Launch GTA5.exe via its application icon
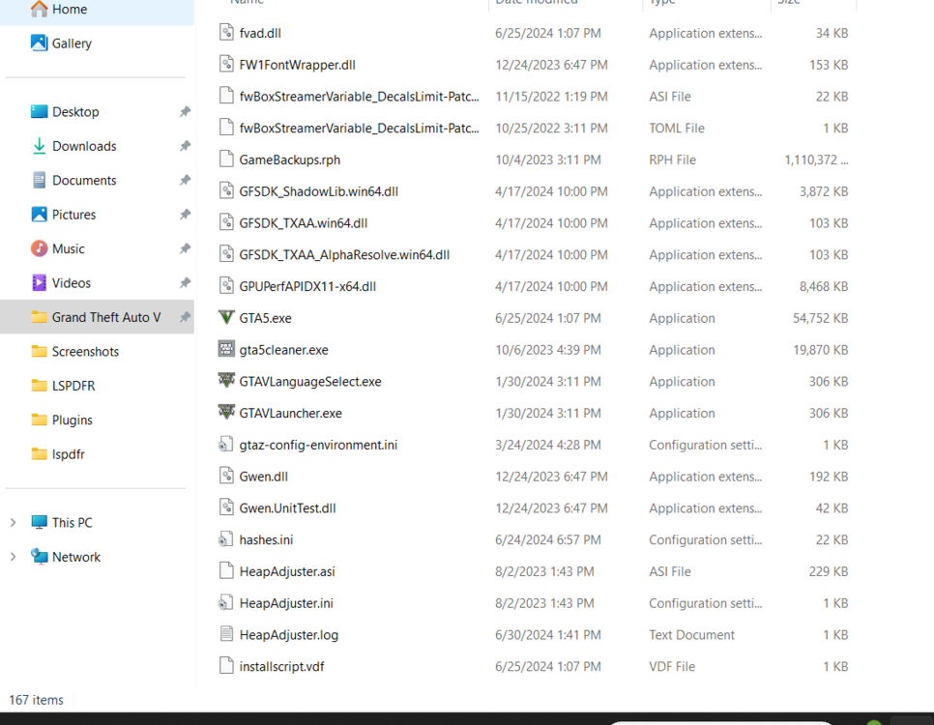Image resolution: width=934 pixels, height=725 pixels. point(225,318)
